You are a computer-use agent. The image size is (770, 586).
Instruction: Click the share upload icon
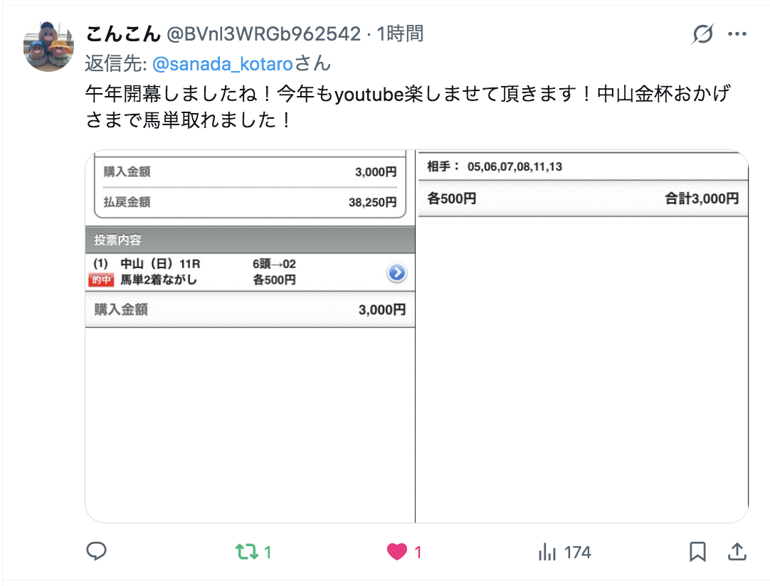click(x=737, y=552)
